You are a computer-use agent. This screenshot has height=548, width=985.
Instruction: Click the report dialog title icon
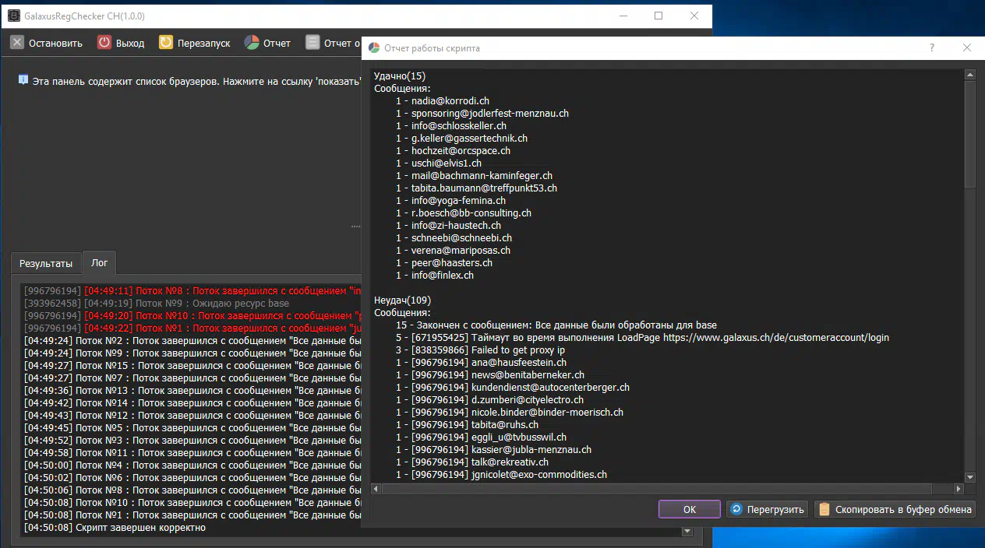374,47
